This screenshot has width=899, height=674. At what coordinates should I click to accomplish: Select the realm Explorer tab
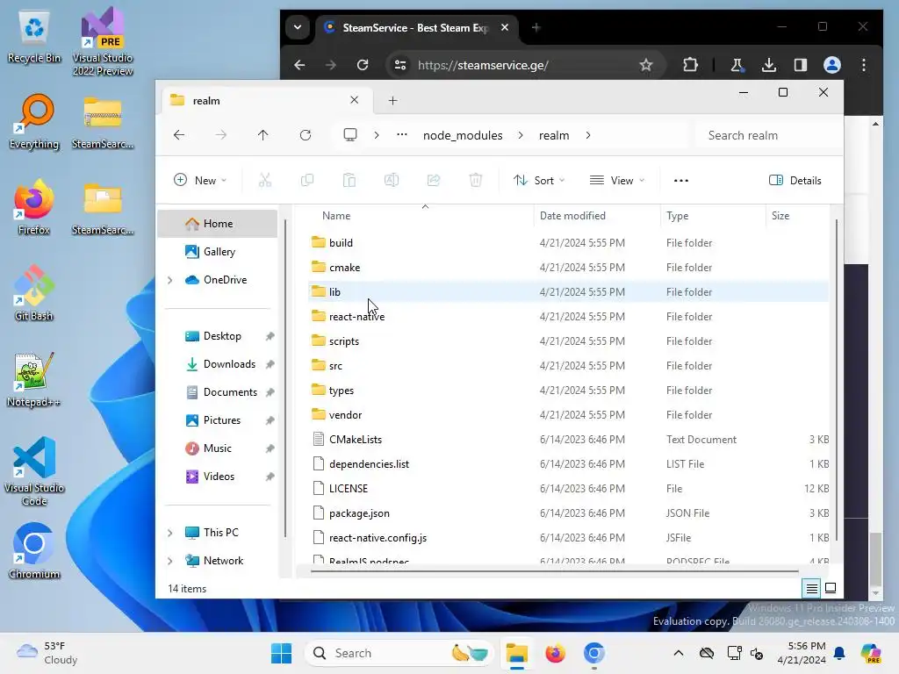coord(265,101)
